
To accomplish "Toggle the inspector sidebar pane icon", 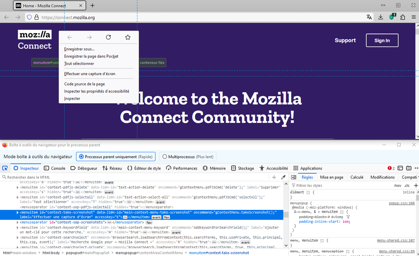I will [x=294, y=177].
